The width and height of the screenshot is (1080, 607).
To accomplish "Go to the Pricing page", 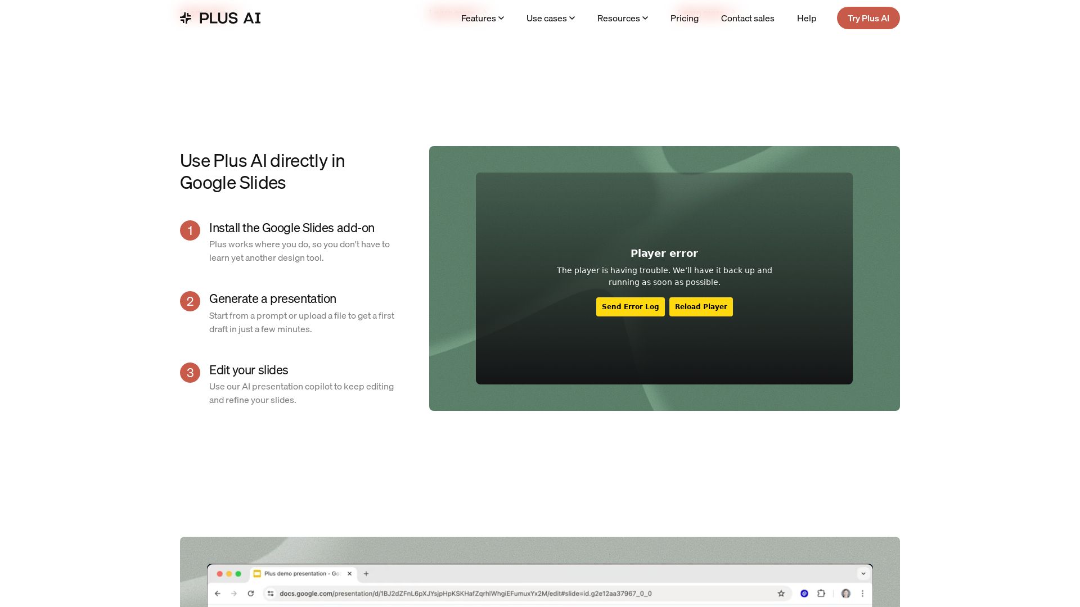I will tap(684, 18).
